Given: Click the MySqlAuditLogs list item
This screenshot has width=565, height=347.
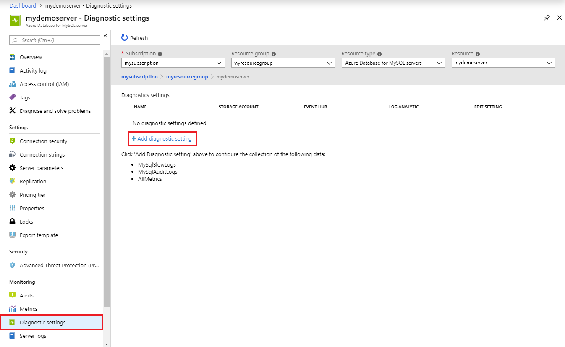Looking at the screenshot, I should [158, 172].
